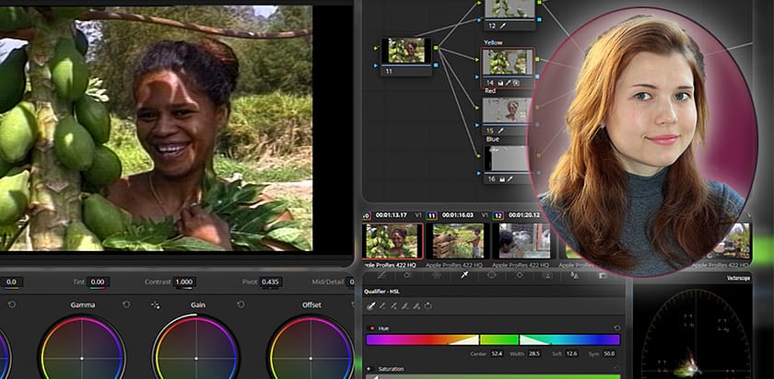Open the Magic Mask palette

pos(547,275)
